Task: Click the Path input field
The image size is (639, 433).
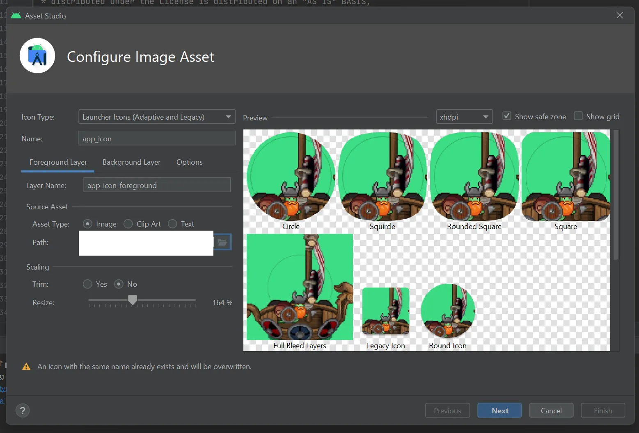Action: (x=146, y=243)
